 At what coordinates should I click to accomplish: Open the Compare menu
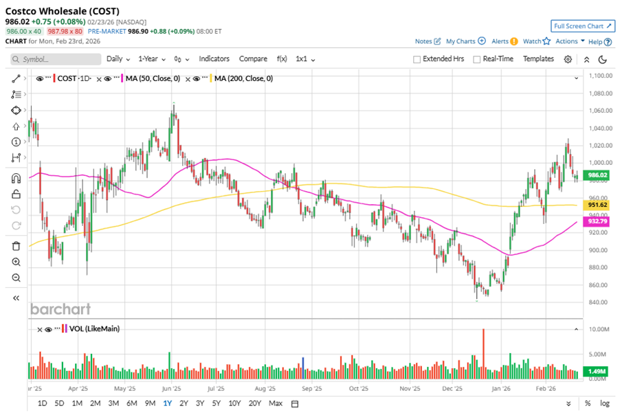click(253, 59)
